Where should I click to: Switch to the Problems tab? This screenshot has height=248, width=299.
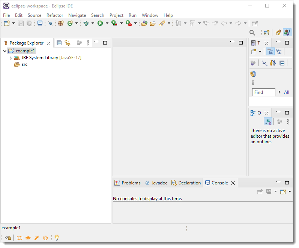[128, 183]
